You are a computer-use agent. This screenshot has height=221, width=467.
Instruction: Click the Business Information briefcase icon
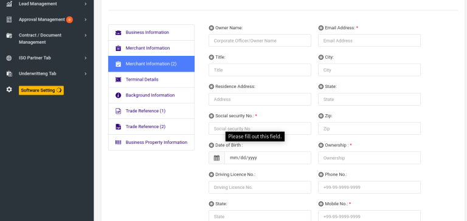click(118, 33)
